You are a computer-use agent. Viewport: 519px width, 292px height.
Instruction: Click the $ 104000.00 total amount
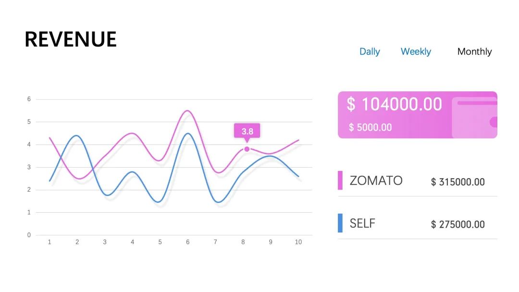(x=394, y=104)
